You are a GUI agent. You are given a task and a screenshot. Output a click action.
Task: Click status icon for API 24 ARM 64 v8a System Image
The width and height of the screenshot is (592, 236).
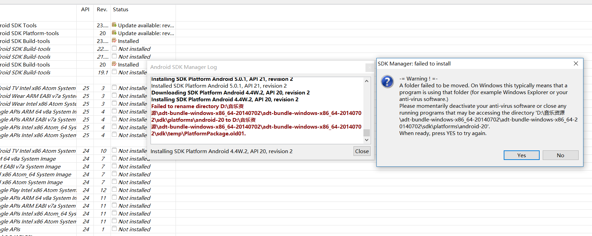114,158
